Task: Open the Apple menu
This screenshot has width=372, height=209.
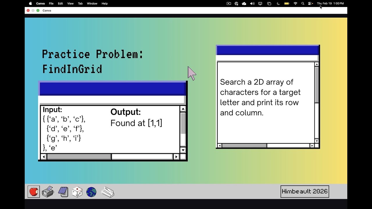Action: (x=31, y=3)
